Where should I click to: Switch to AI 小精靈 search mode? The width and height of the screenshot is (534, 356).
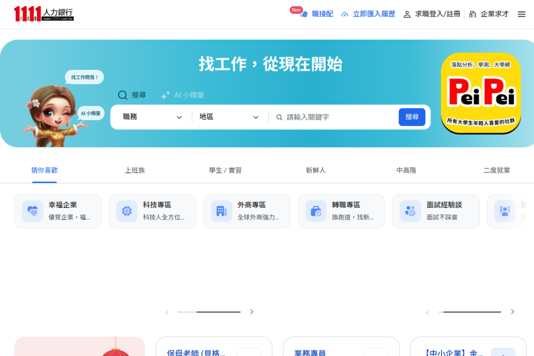pyautogui.click(x=183, y=95)
